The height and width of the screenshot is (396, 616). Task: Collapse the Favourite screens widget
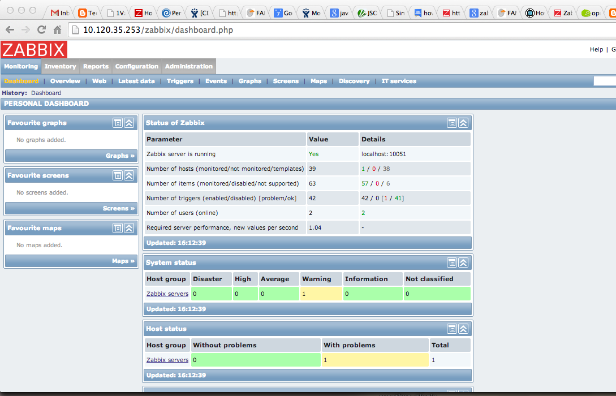coord(129,175)
